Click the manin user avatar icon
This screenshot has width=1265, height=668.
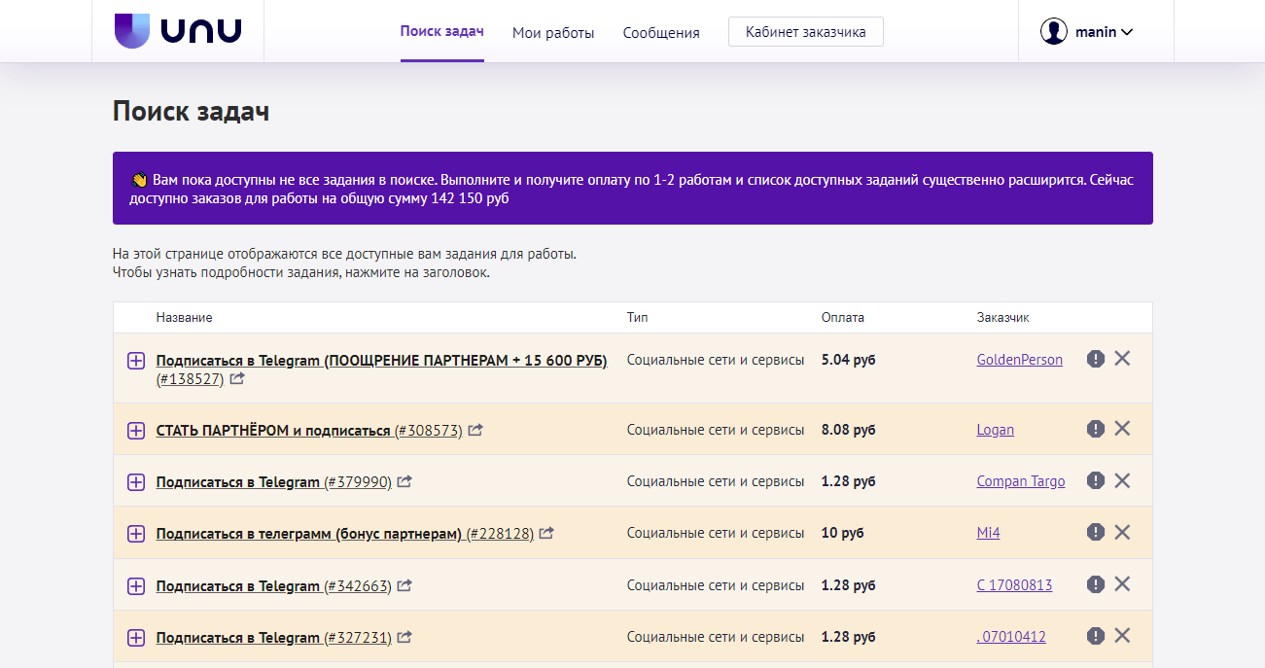1054,32
